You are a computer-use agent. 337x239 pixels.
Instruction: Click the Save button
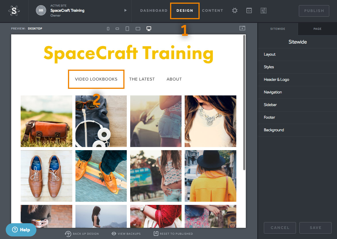coord(315,228)
